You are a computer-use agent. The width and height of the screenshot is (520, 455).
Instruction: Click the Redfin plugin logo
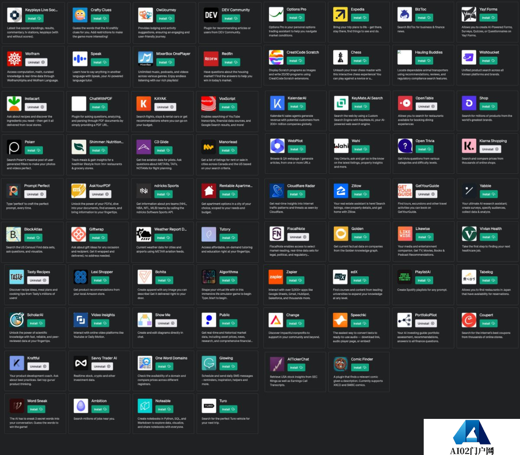(211, 59)
